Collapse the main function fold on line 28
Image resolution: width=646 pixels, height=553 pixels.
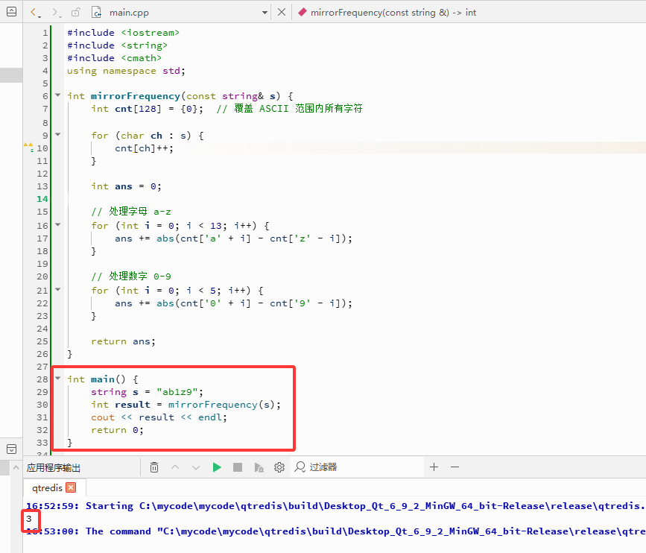pyautogui.click(x=58, y=378)
